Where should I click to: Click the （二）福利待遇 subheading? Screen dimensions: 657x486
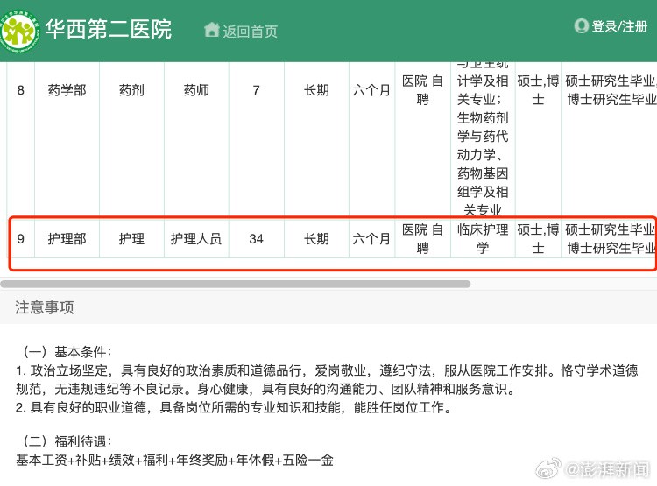(x=64, y=440)
